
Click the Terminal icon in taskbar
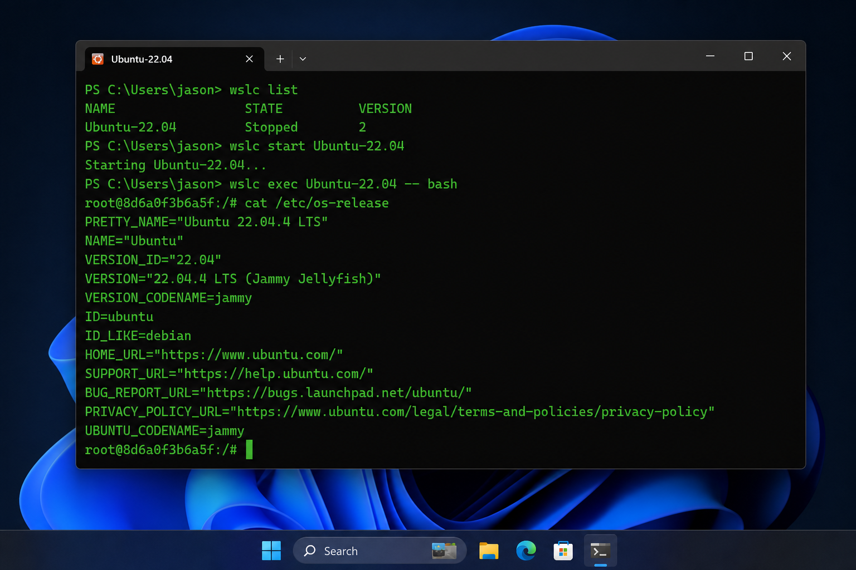600,551
